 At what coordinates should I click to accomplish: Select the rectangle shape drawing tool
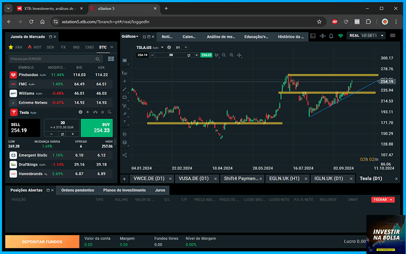(x=124, y=97)
